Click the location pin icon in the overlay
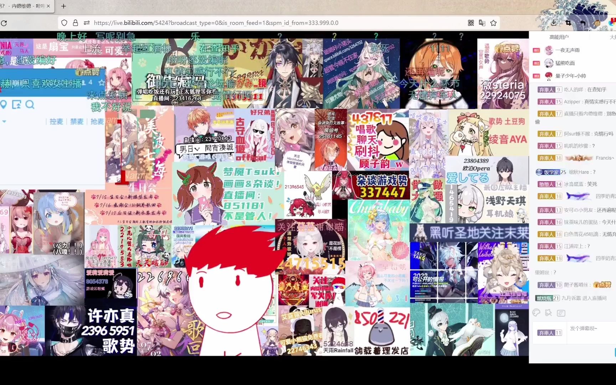The height and width of the screenshot is (385, 616). [x=4, y=104]
